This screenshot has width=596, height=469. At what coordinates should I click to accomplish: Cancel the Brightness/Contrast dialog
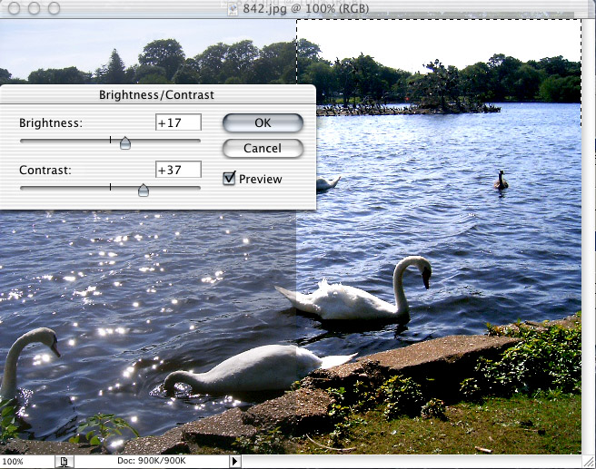click(x=262, y=148)
